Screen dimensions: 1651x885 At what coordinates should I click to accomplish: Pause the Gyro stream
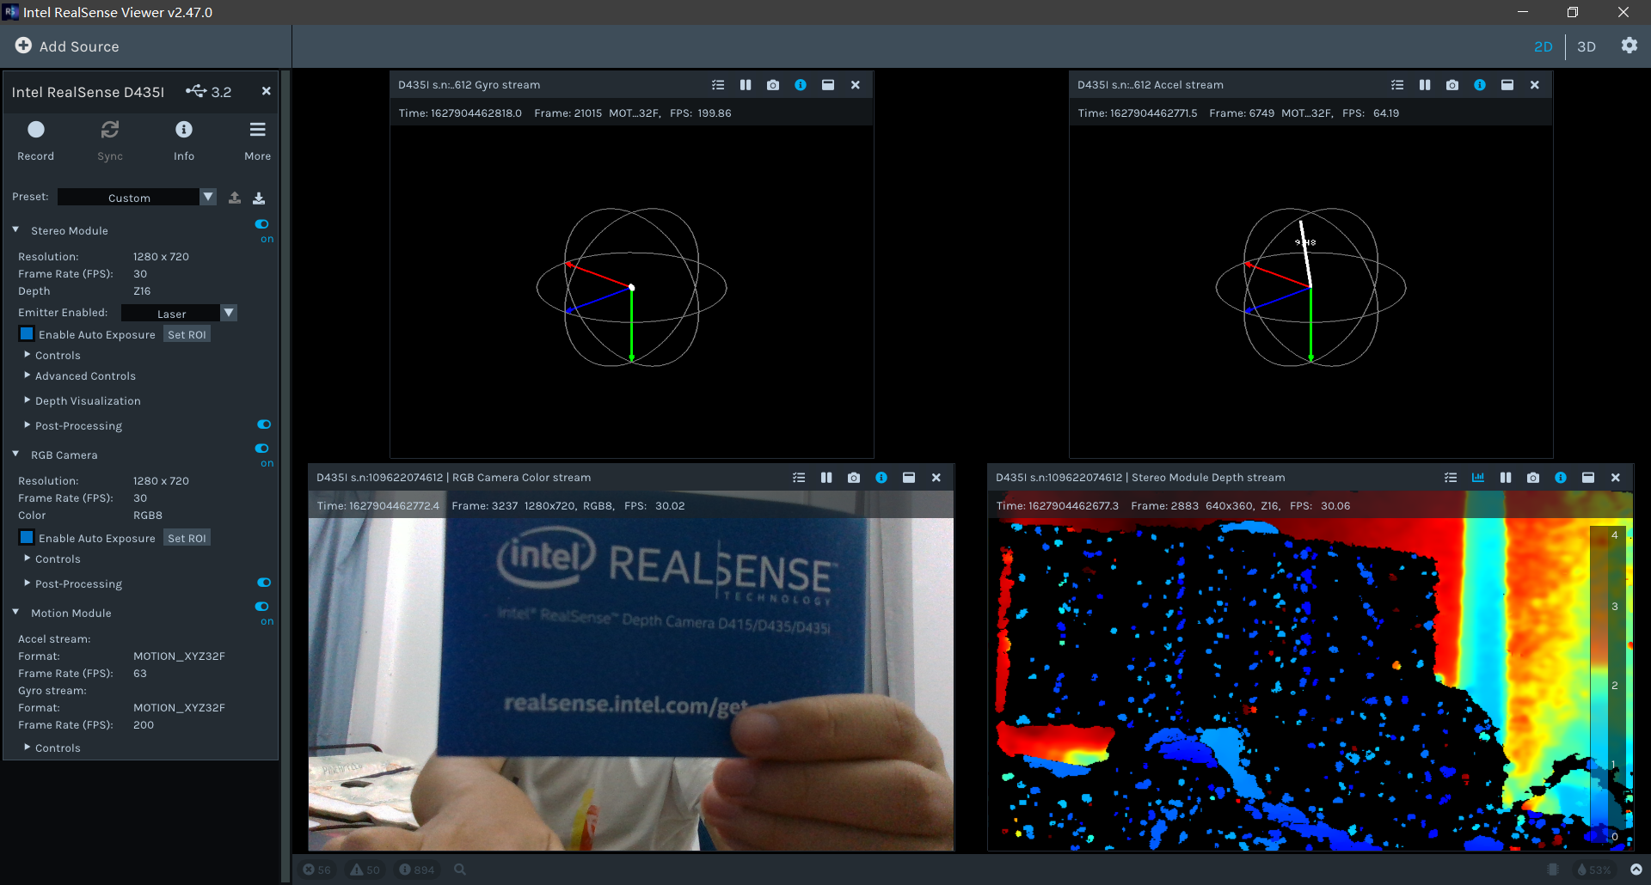(x=745, y=84)
